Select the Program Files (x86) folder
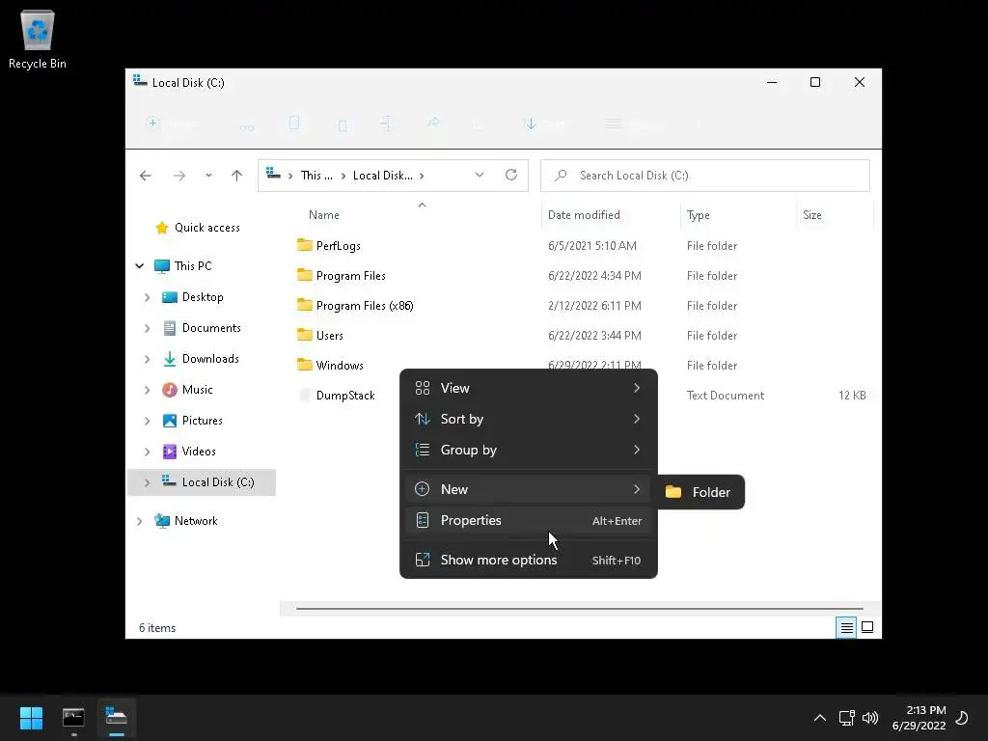The height and width of the screenshot is (741, 988). (x=355, y=306)
